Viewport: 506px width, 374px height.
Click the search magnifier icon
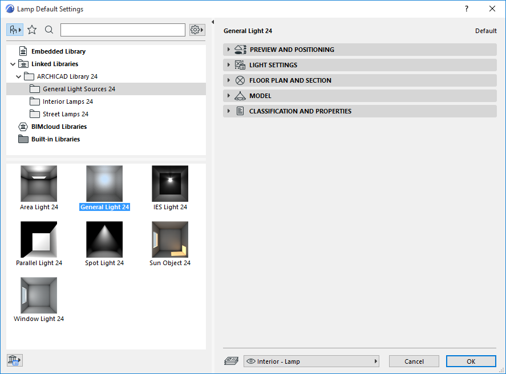tap(48, 29)
